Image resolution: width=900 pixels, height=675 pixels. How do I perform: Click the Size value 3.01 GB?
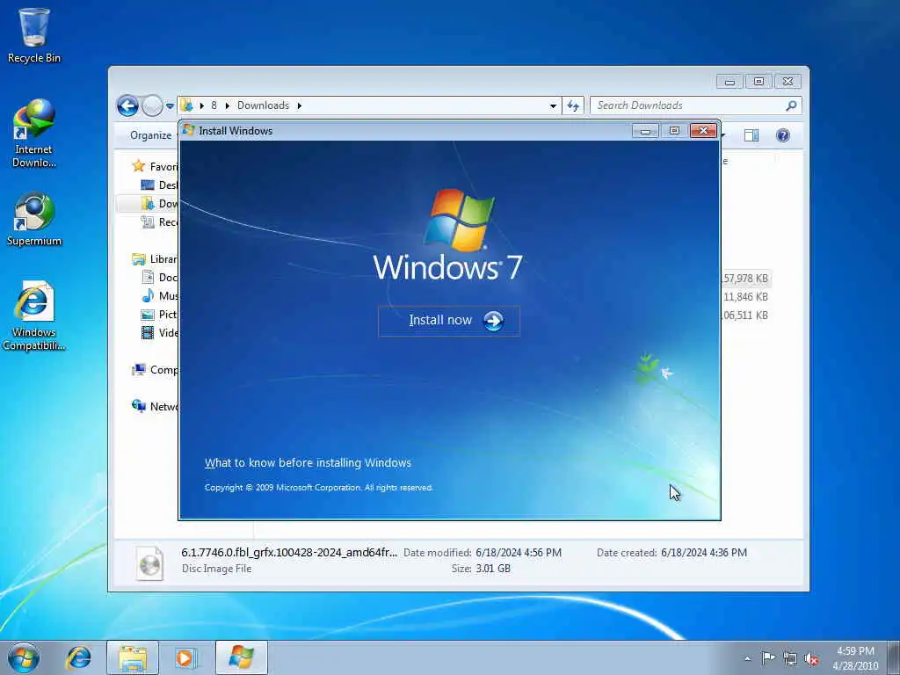pyautogui.click(x=493, y=569)
